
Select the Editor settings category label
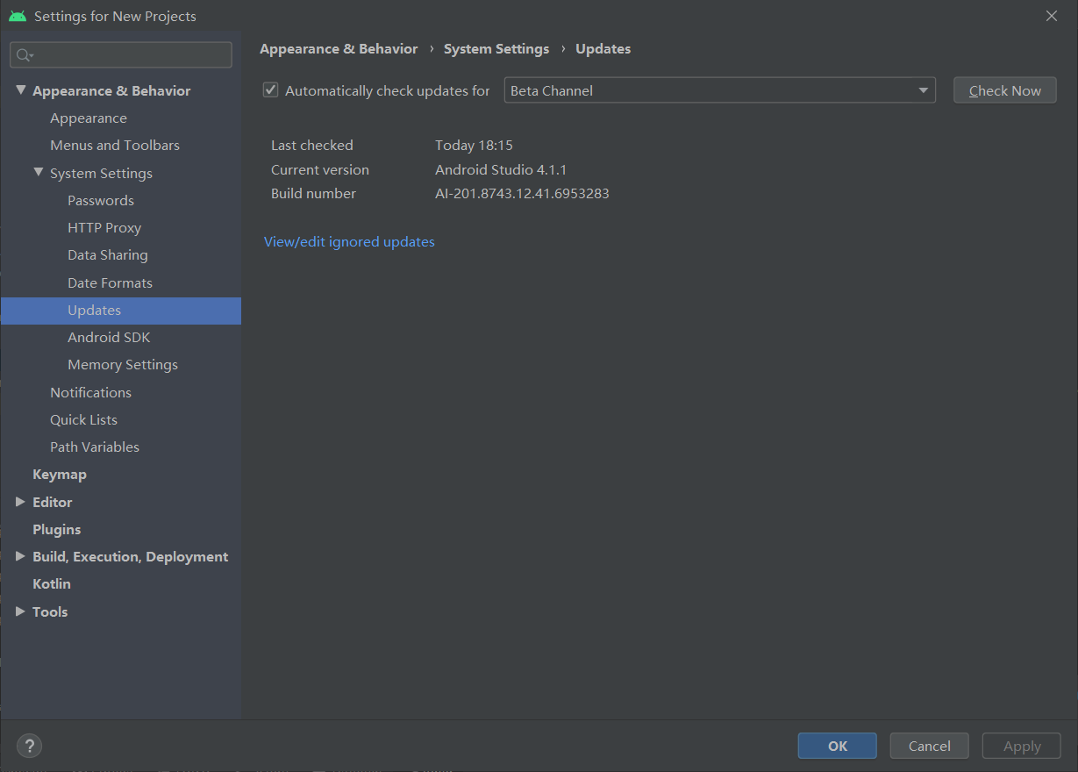coord(53,502)
